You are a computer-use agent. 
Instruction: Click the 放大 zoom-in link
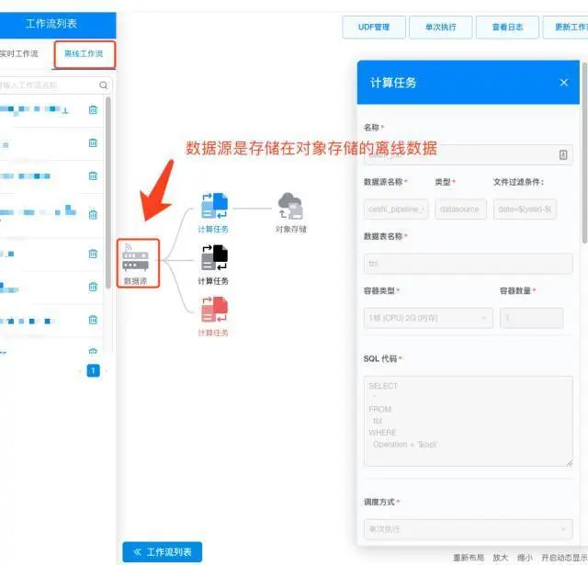click(x=500, y=558)
